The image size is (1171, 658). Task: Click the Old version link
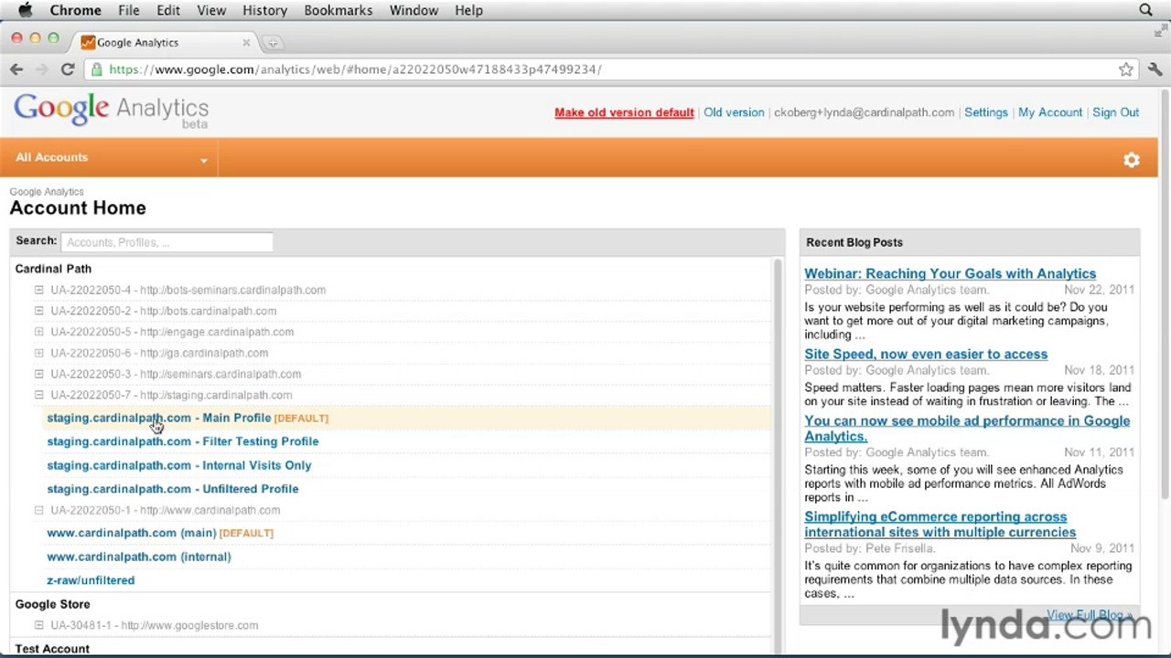(734, 112)
